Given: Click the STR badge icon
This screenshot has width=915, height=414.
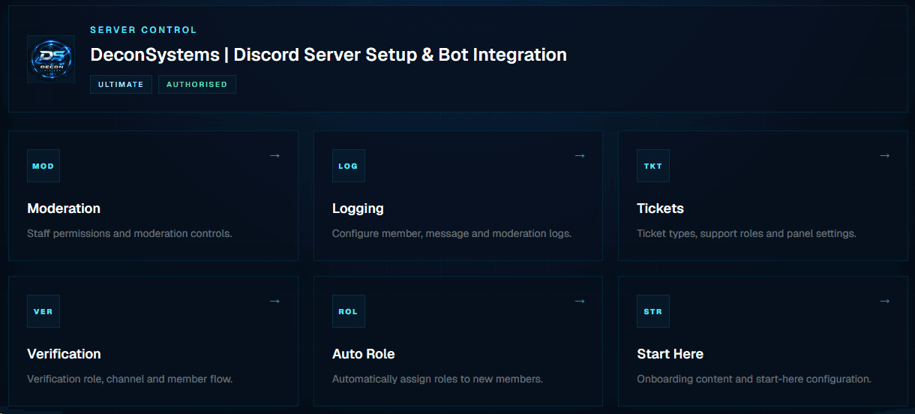Looking at the screenshot, I should pyautogui.click(x=653, y=311).
